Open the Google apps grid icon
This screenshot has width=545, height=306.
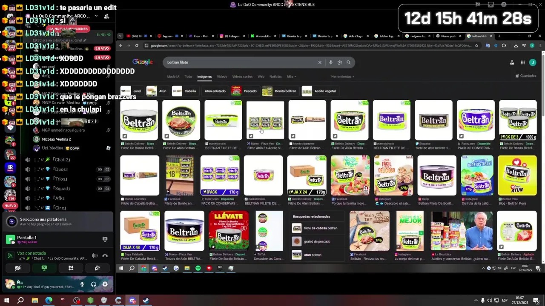click(523, 62)
